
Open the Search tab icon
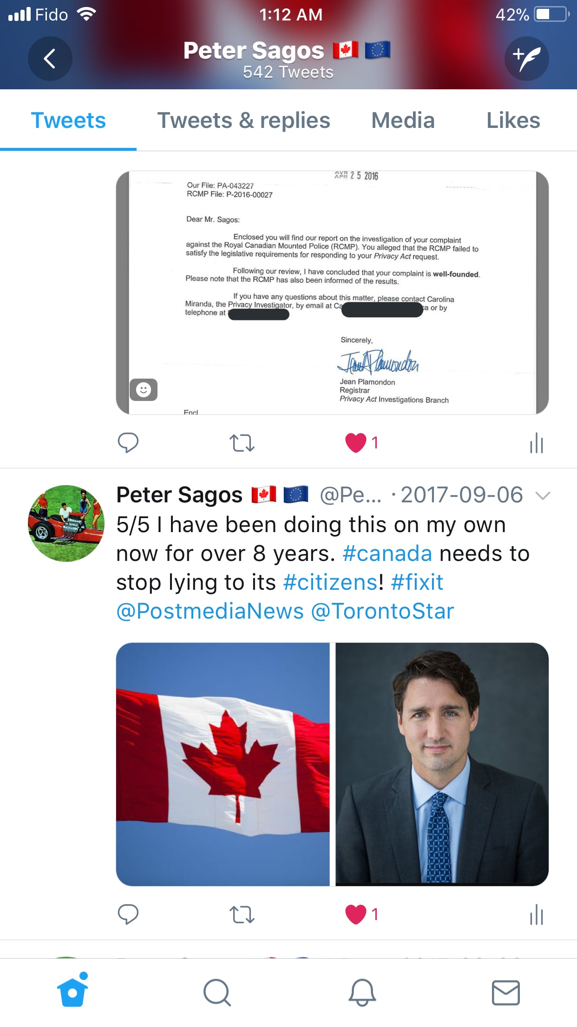click(217, 993)
